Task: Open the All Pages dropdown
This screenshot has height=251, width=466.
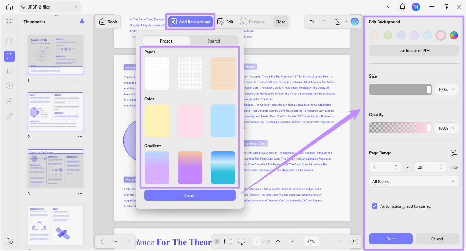Action: tap(414, 182)
